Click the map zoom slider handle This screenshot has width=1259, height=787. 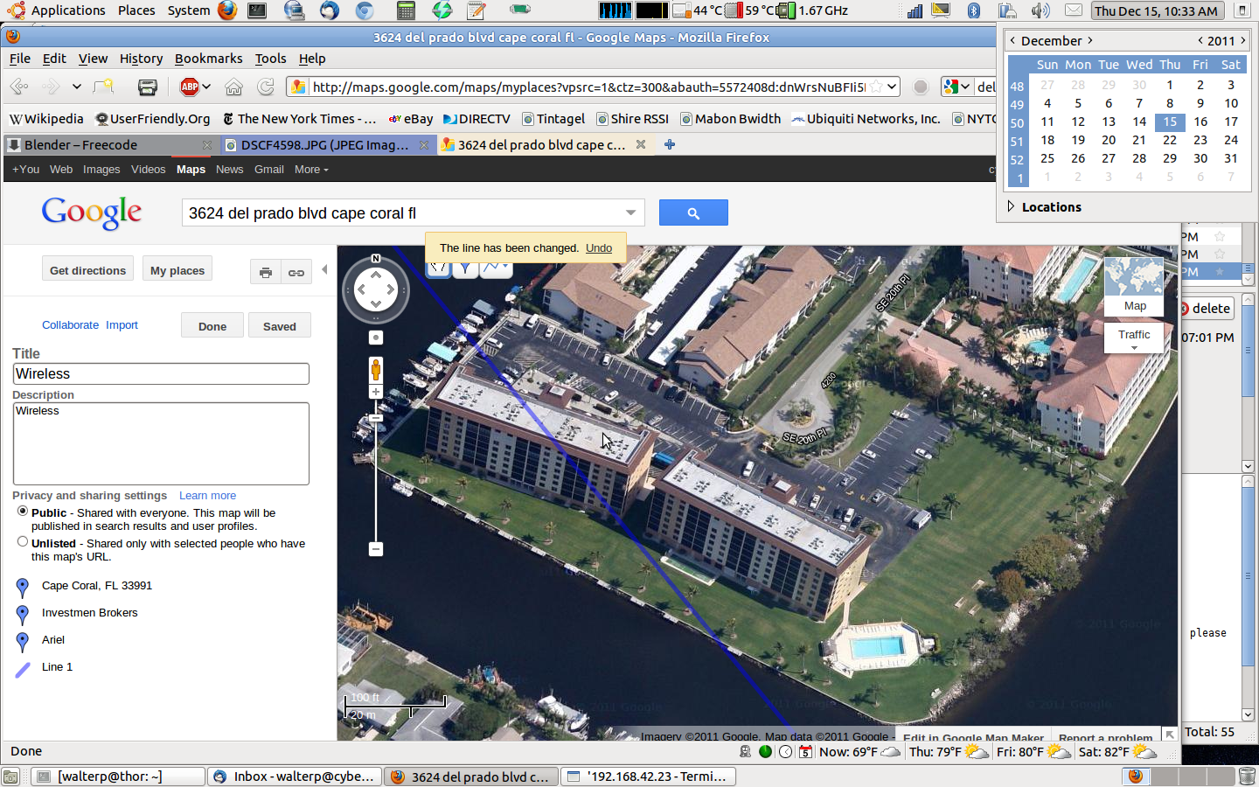(x=376, y=418)
